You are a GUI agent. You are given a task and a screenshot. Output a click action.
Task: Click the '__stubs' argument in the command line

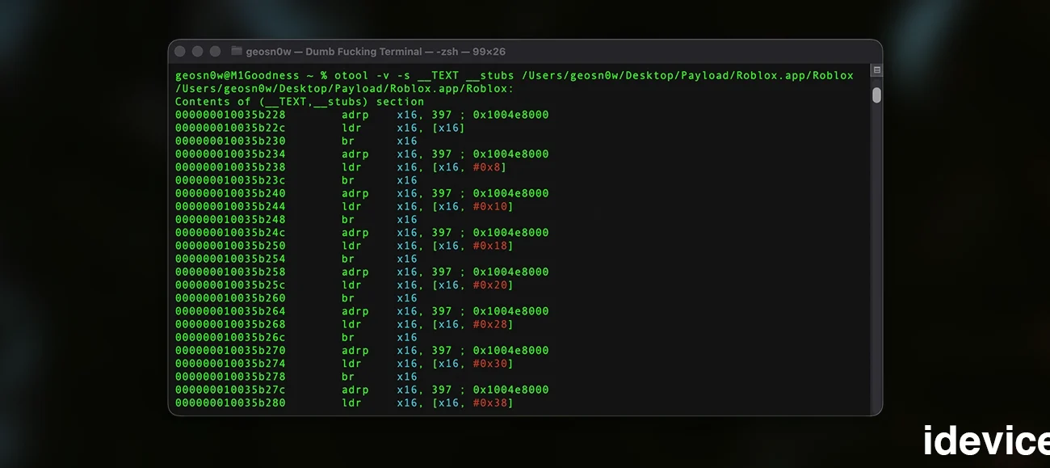[489, 75]
